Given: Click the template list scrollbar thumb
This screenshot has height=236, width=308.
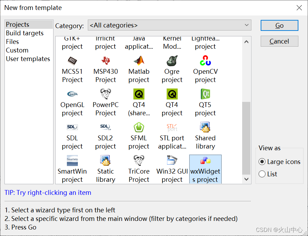Looking at the screenshot, I should (x=246, y=138).
